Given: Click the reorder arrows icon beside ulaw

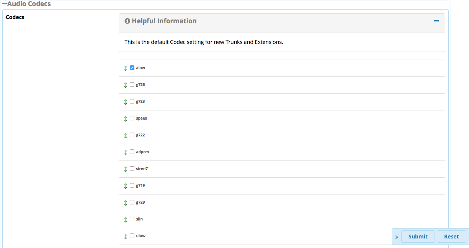Looking at the screenshot, I should [126, 237].
